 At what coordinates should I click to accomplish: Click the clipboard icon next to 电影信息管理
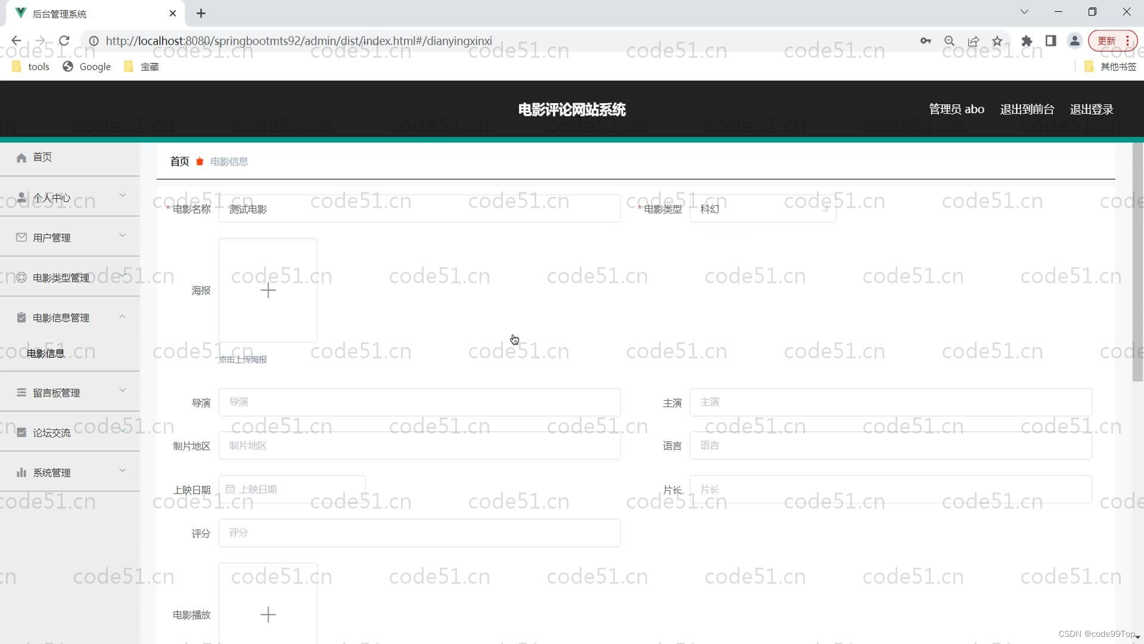pos(21,317)
